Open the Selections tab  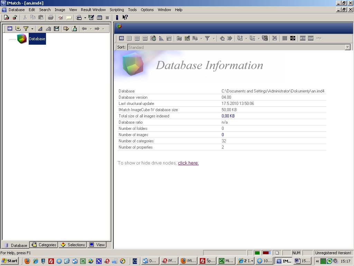pos(73,245)
